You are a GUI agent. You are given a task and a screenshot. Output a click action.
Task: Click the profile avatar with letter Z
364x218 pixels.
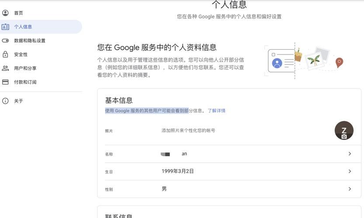point(343,129)
